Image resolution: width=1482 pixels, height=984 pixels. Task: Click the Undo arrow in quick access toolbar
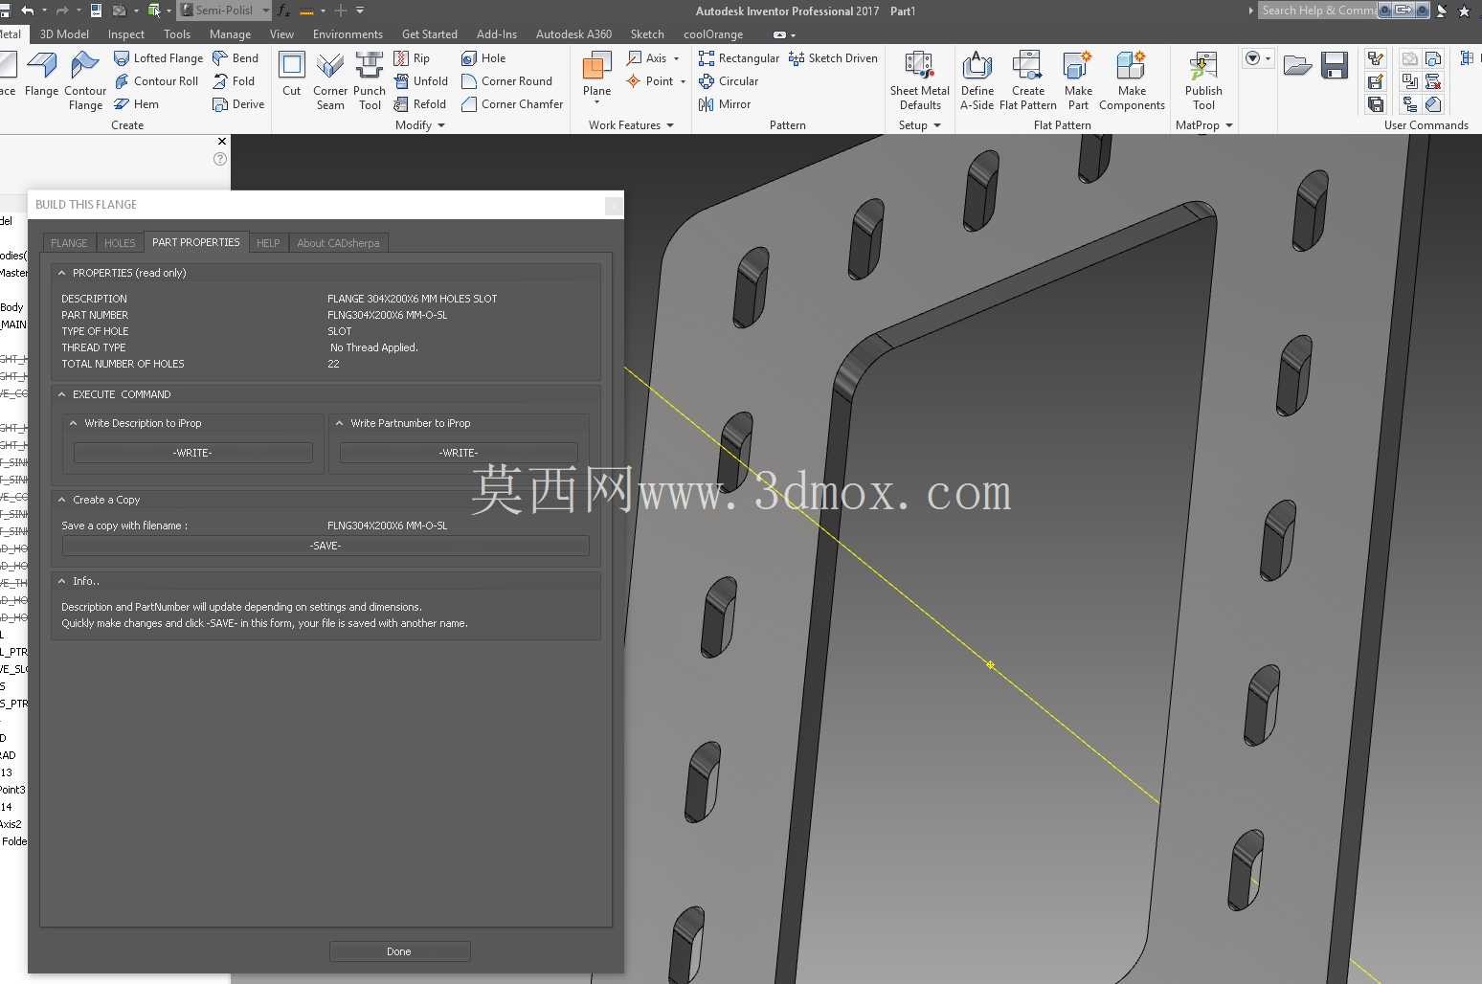click(x=27, y=11)
